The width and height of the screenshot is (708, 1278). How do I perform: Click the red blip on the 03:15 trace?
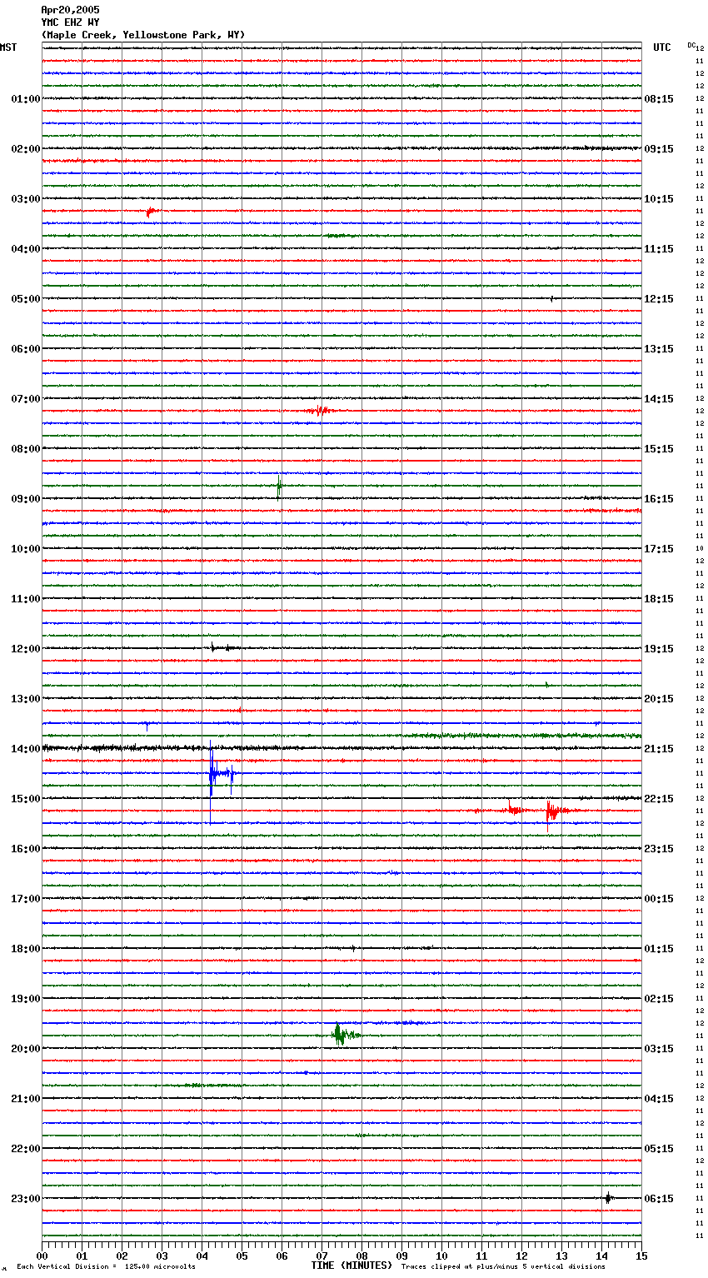(x=151, y=212)
